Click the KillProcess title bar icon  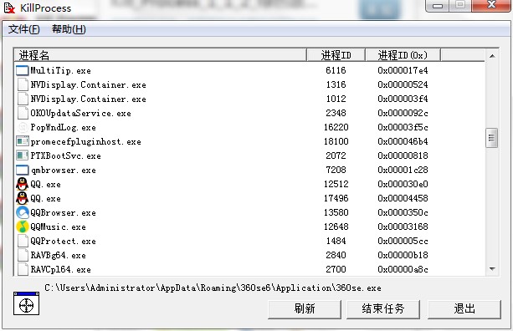coord(9,8)
